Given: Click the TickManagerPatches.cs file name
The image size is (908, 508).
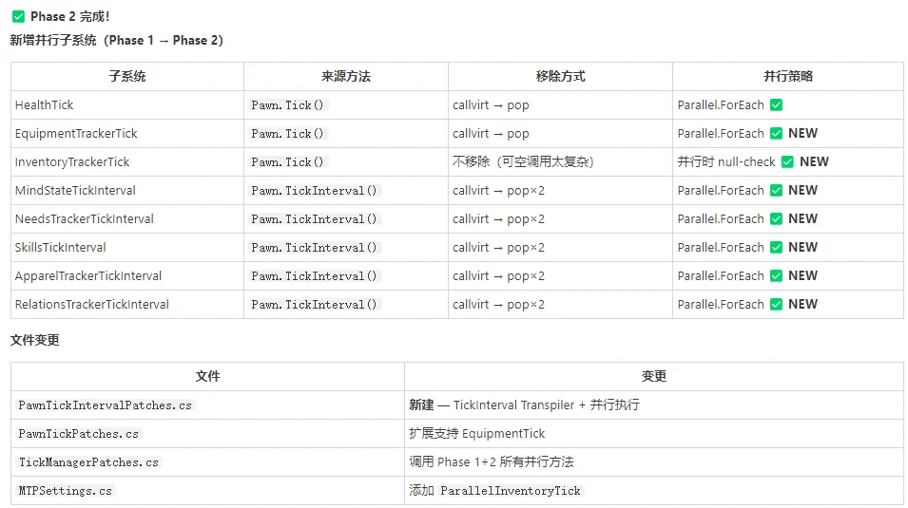Looking at the screenshot, I should click(88, 462).
